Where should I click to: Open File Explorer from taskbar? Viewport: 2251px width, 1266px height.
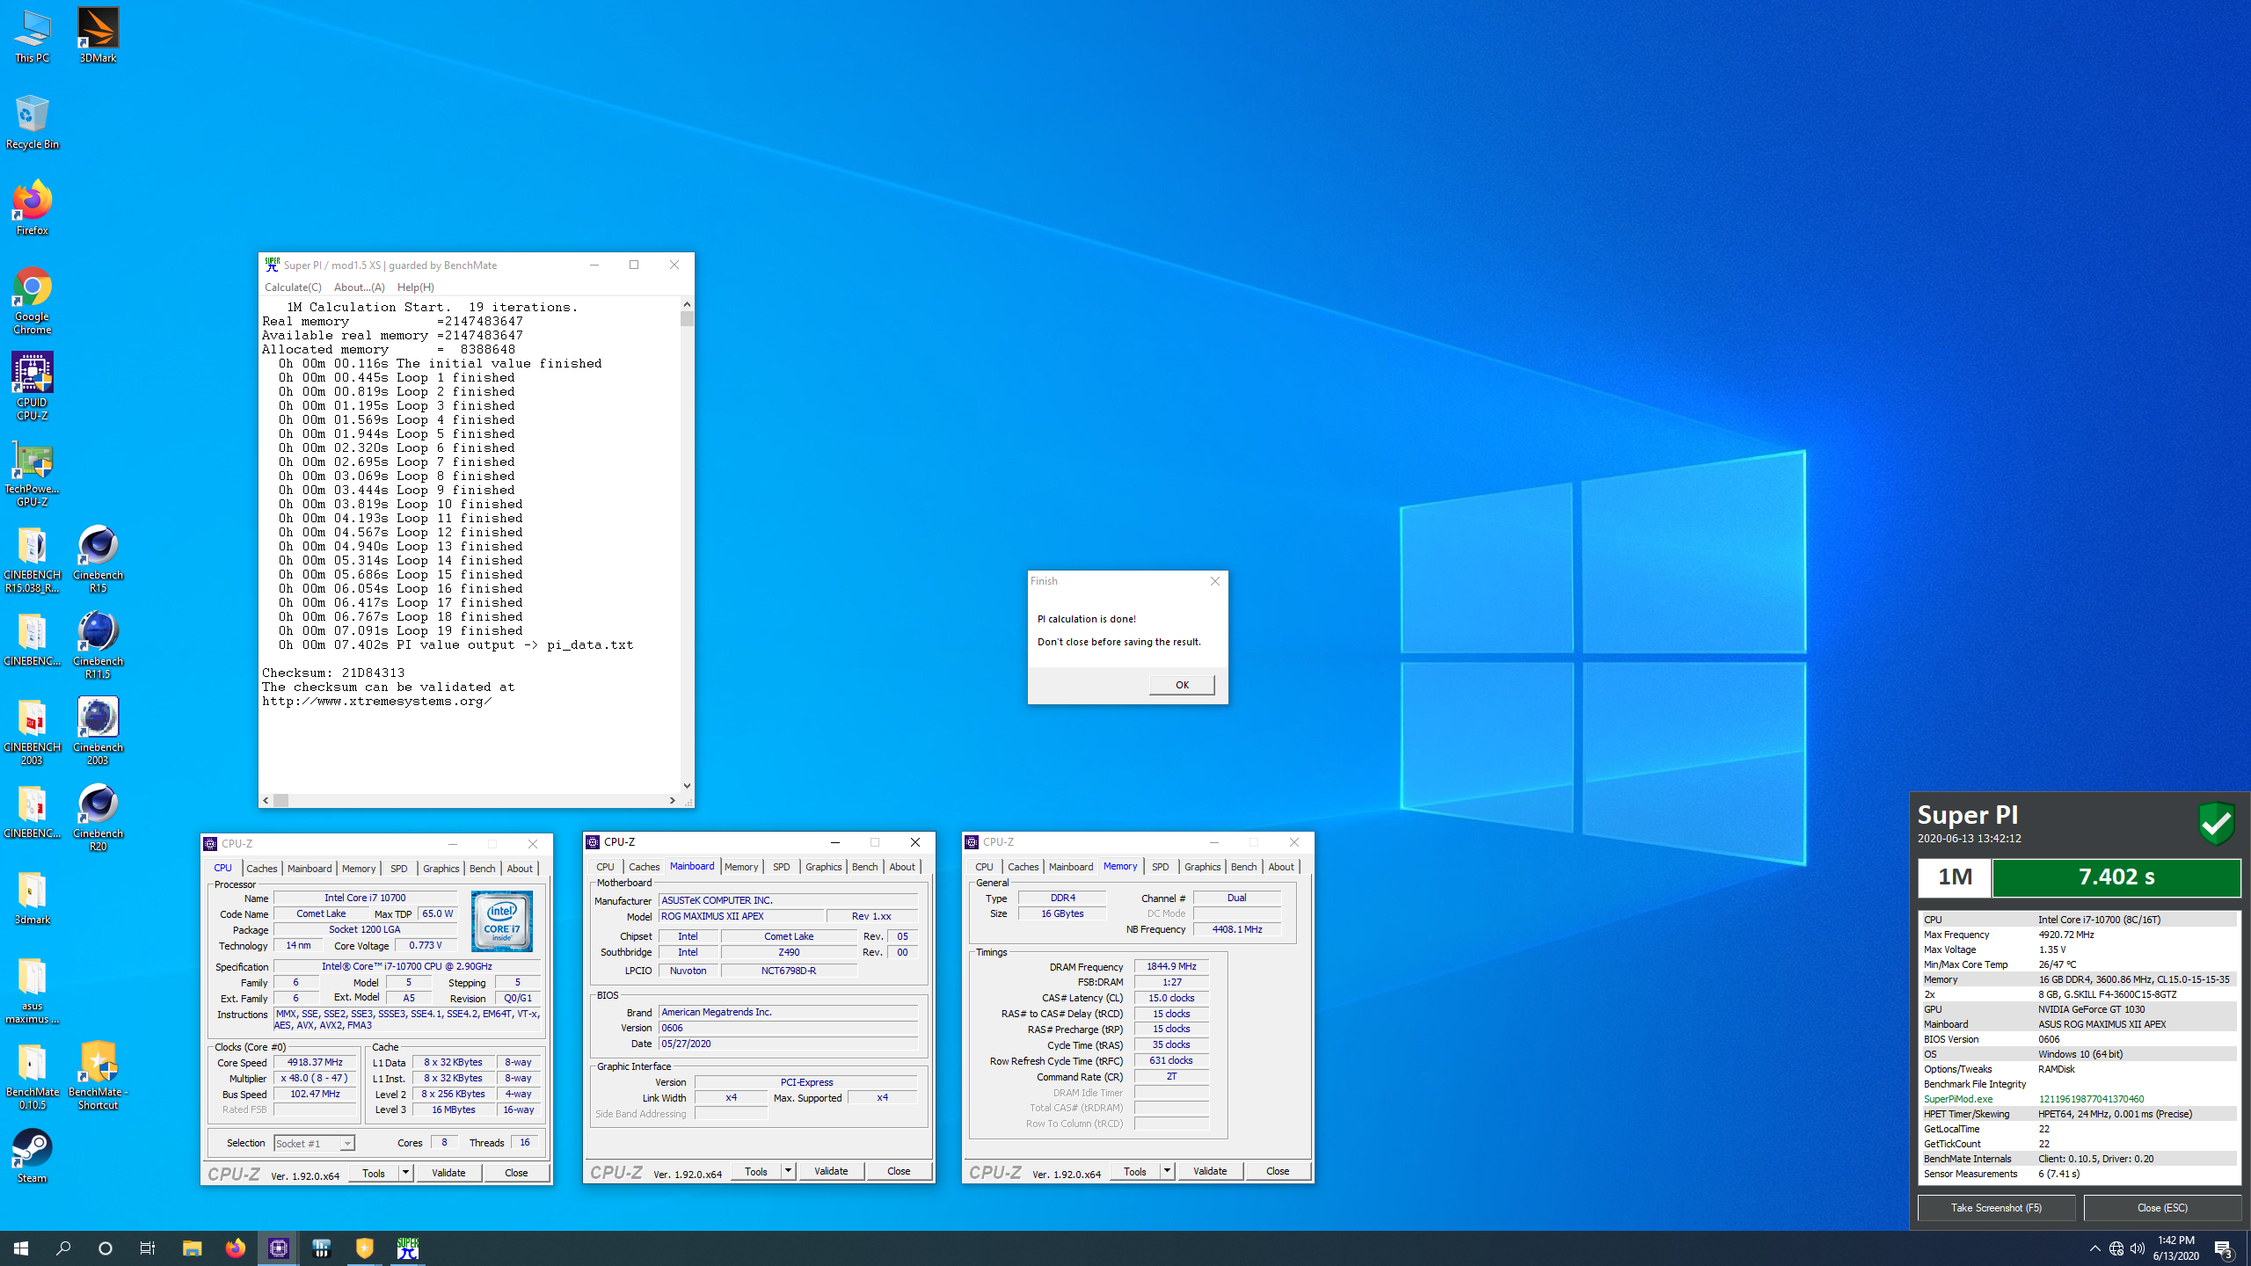(192, 1248)
